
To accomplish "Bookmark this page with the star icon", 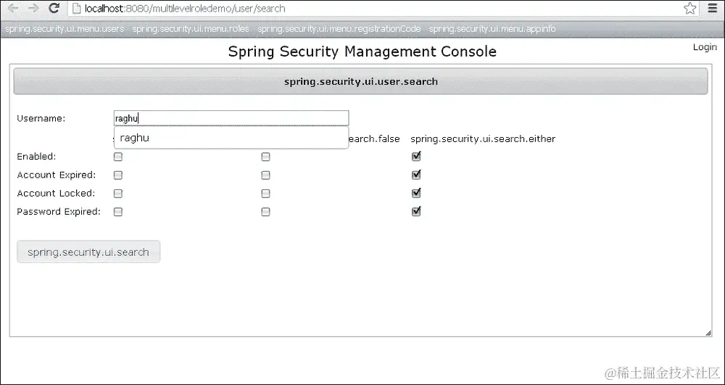I will coord(690,8).
